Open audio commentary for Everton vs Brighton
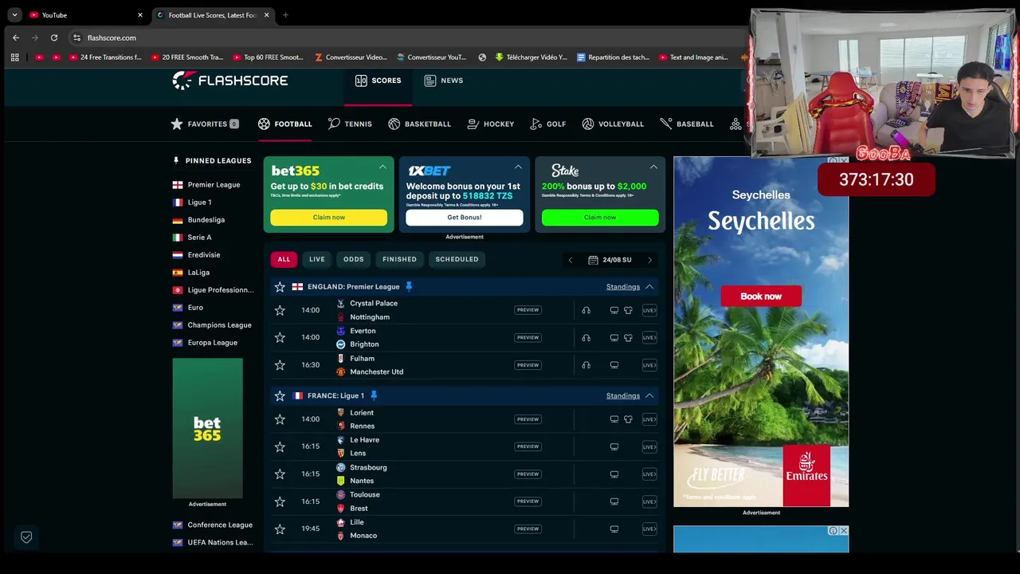This screenshot has height=574, width=1020. coord(586,337)
